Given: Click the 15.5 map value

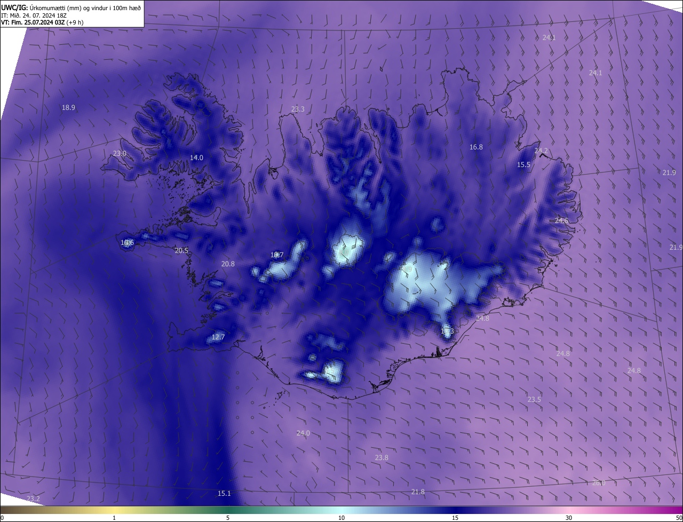Looking at the screenshot, I should point(524,165).
